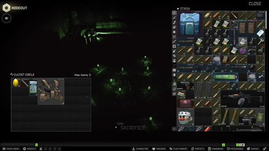269x151 pixels.
Task: Open the Traders screen
Action: [x=159, y=149]
